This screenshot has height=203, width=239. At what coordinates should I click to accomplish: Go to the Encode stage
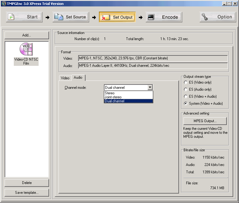[164, 17]
